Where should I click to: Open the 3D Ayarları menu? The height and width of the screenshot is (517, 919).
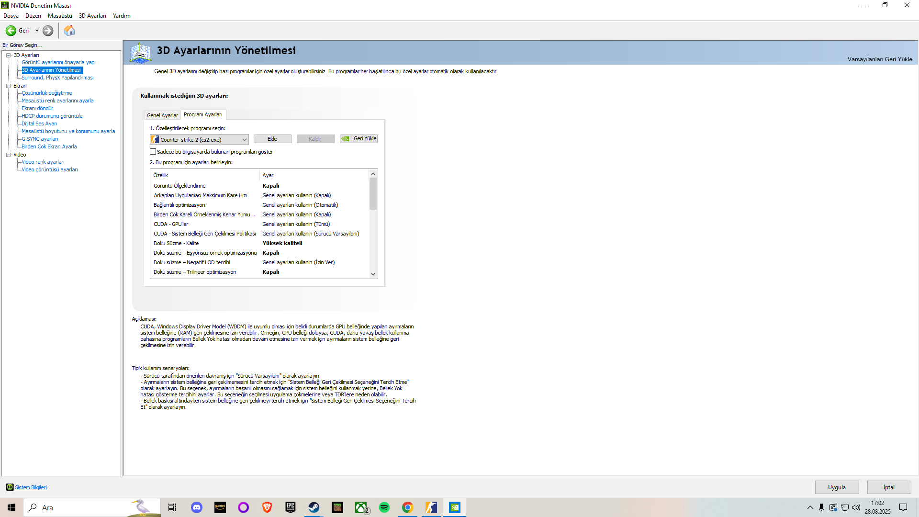tap(92, 16)
